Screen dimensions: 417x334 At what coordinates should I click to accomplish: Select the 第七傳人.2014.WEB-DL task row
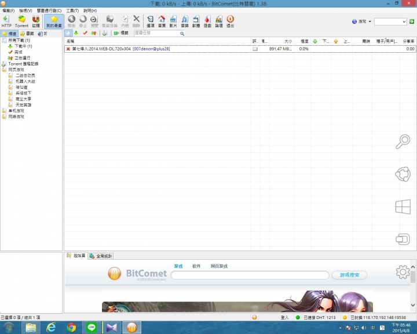(x=240, y=49)
